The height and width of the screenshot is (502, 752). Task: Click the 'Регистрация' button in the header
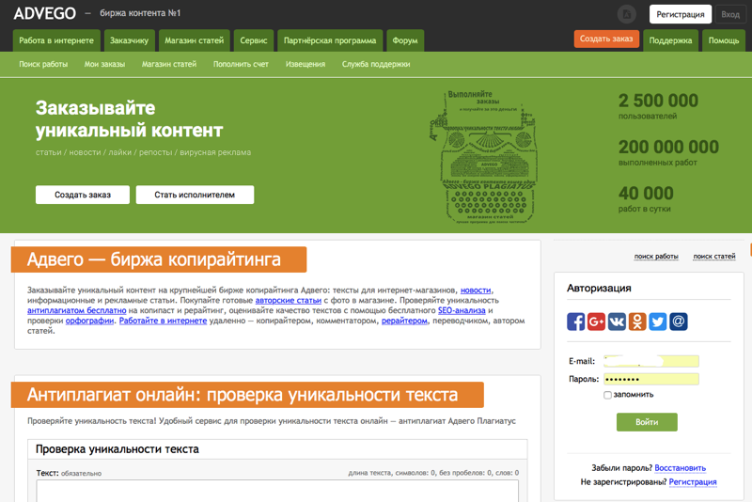click(x=680, y=14)
